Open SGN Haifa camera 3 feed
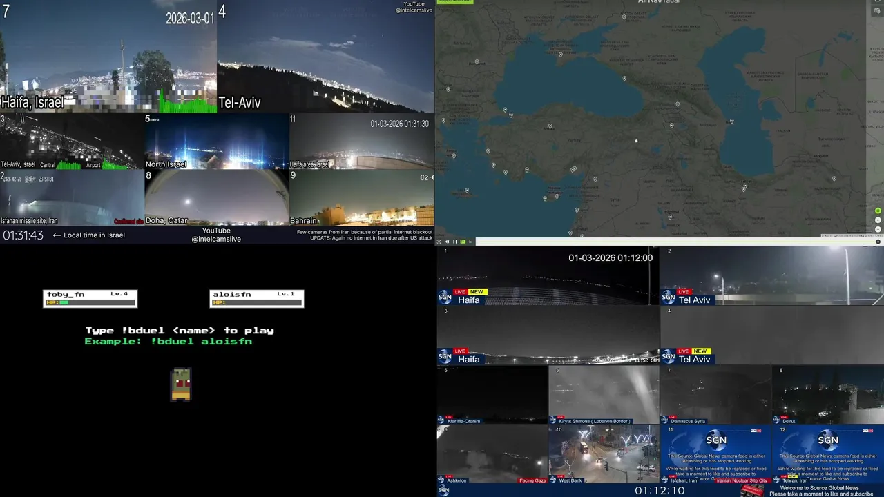The image size is (884, 497). tap(548, 335)
